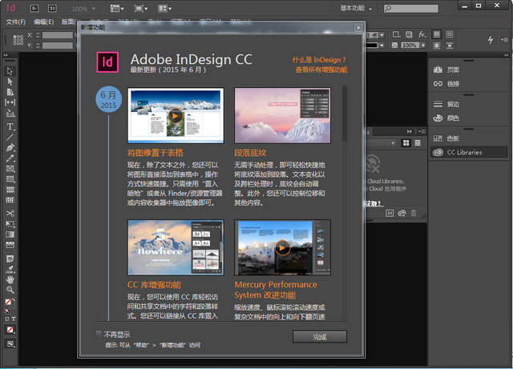Check the 不再显示 checkbox
The image size is (513, 369).
(99, 333)
